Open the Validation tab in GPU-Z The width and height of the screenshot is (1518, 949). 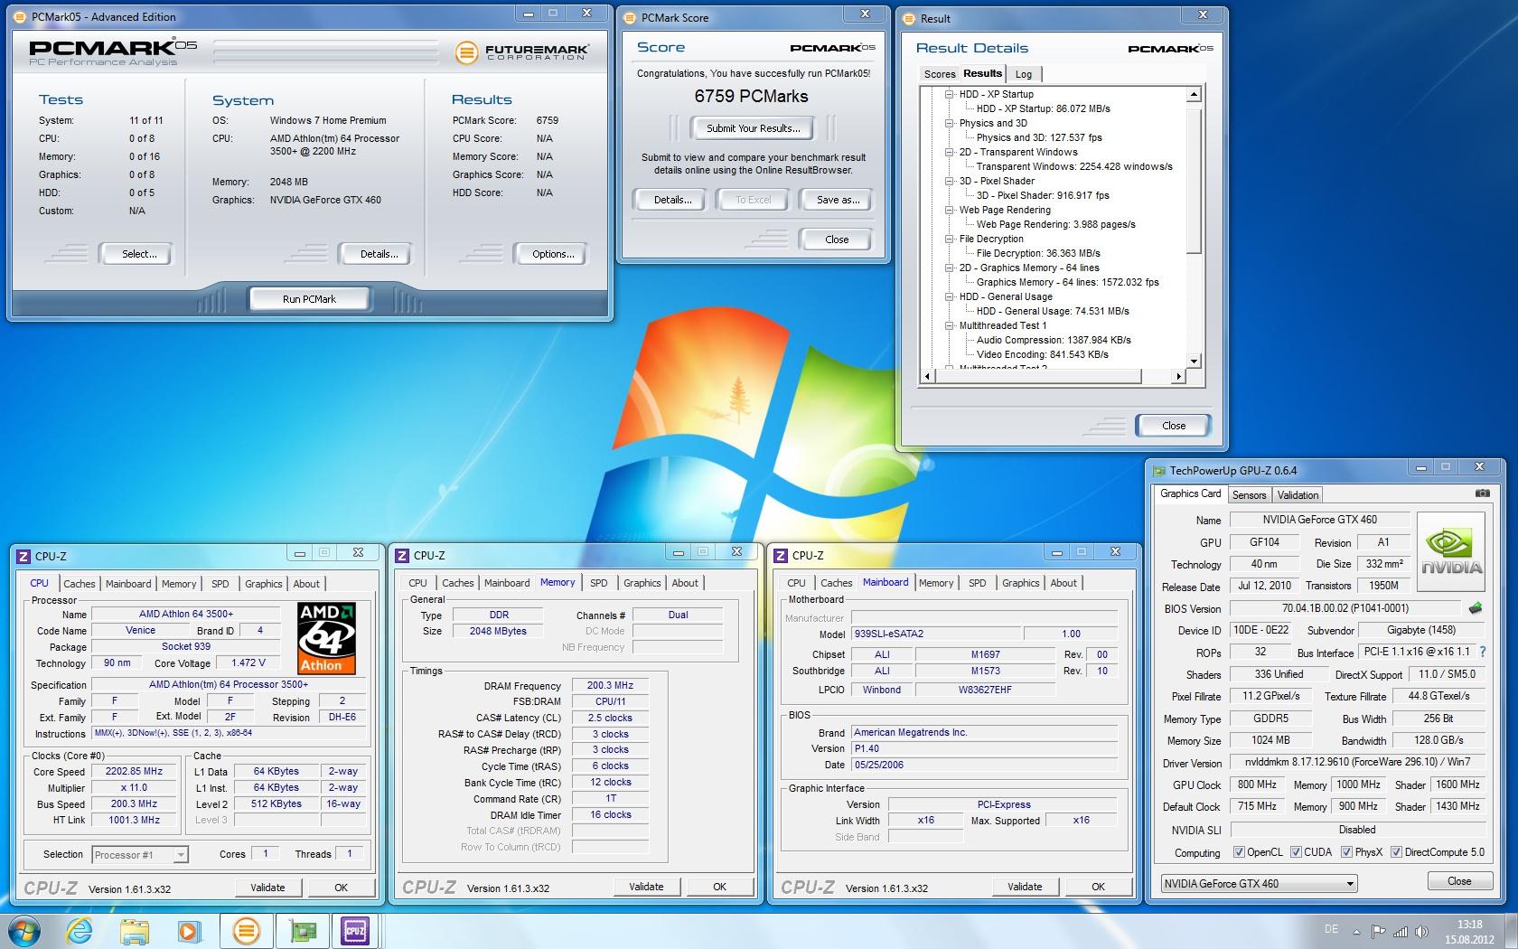tap(1298, 495)
